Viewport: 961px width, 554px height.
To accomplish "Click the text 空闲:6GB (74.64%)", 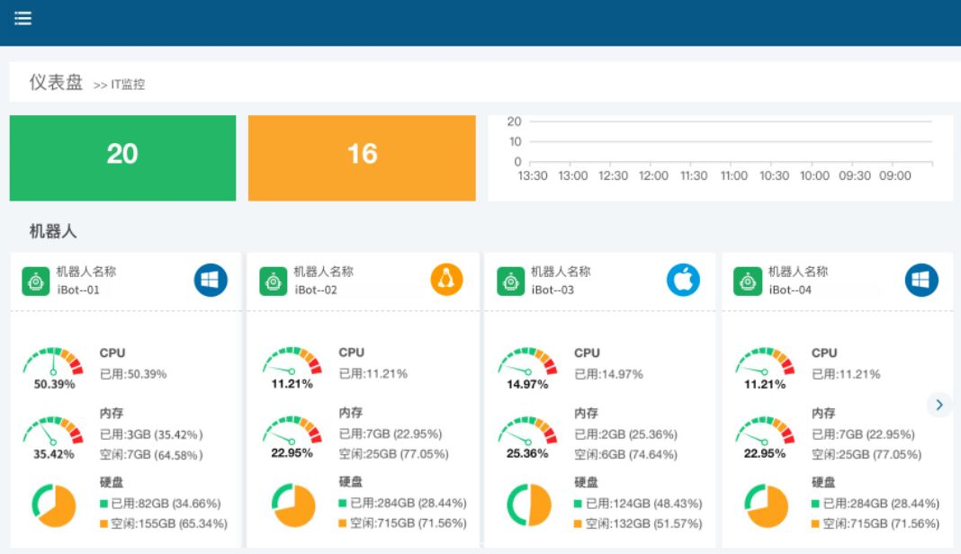I will pyautogui.click(x=625, y=455).
